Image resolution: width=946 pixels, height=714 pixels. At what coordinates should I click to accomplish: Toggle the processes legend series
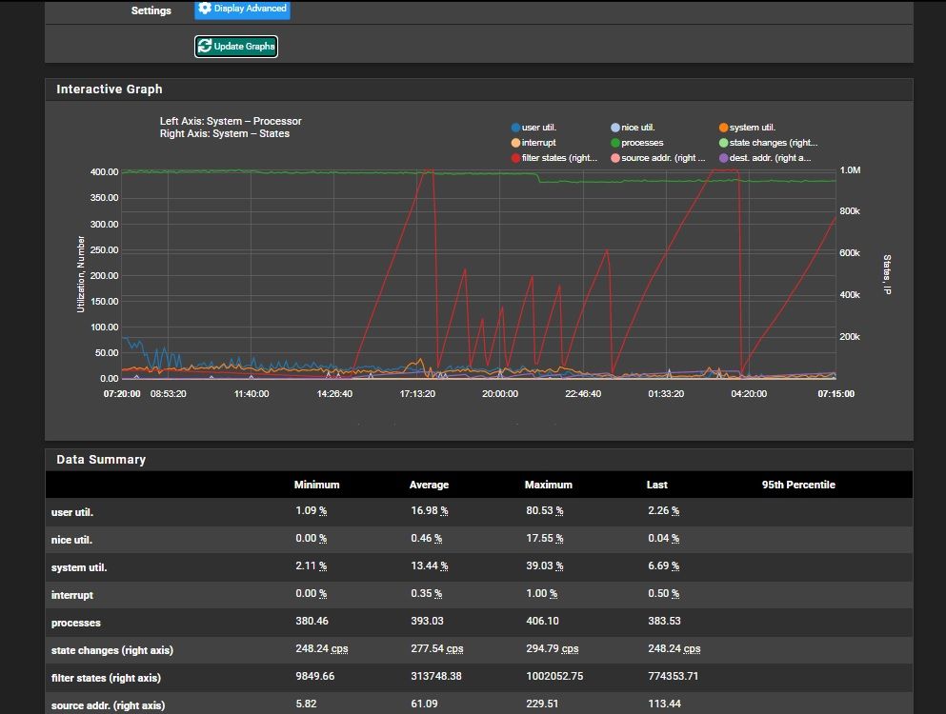point(636,142)
